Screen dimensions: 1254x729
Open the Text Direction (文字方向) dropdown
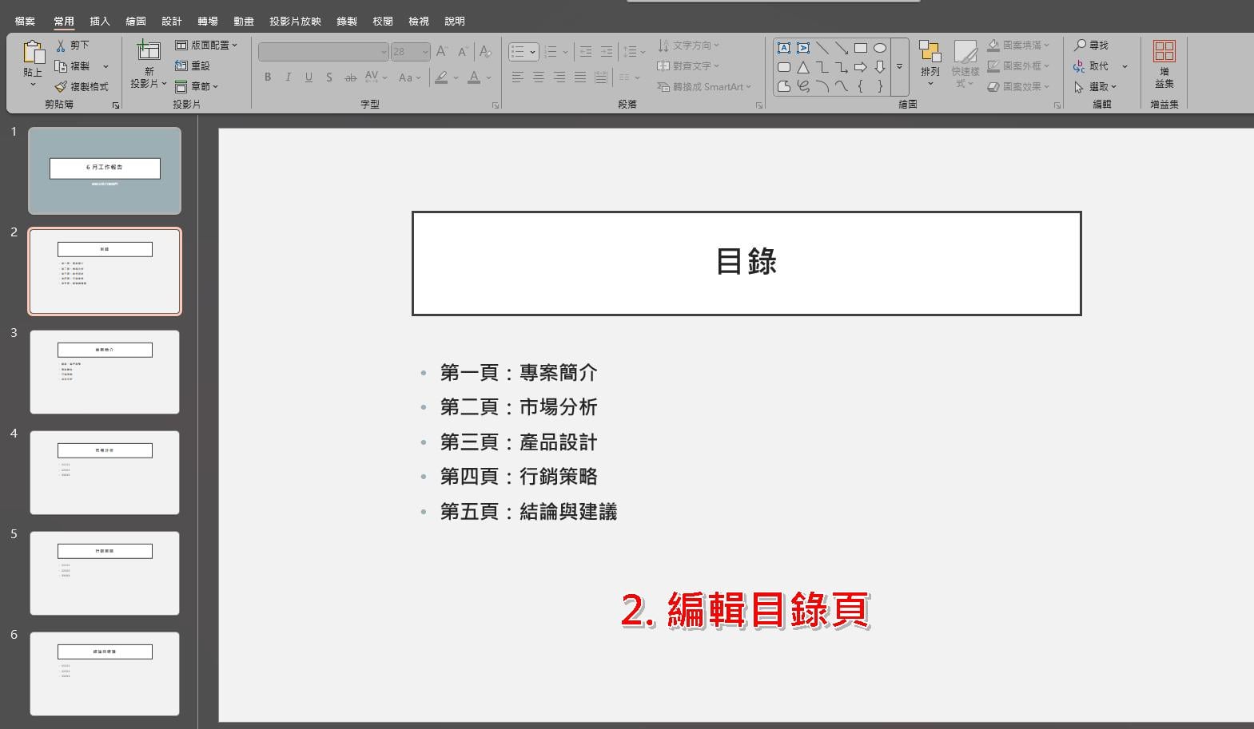[x=688, y=46]
